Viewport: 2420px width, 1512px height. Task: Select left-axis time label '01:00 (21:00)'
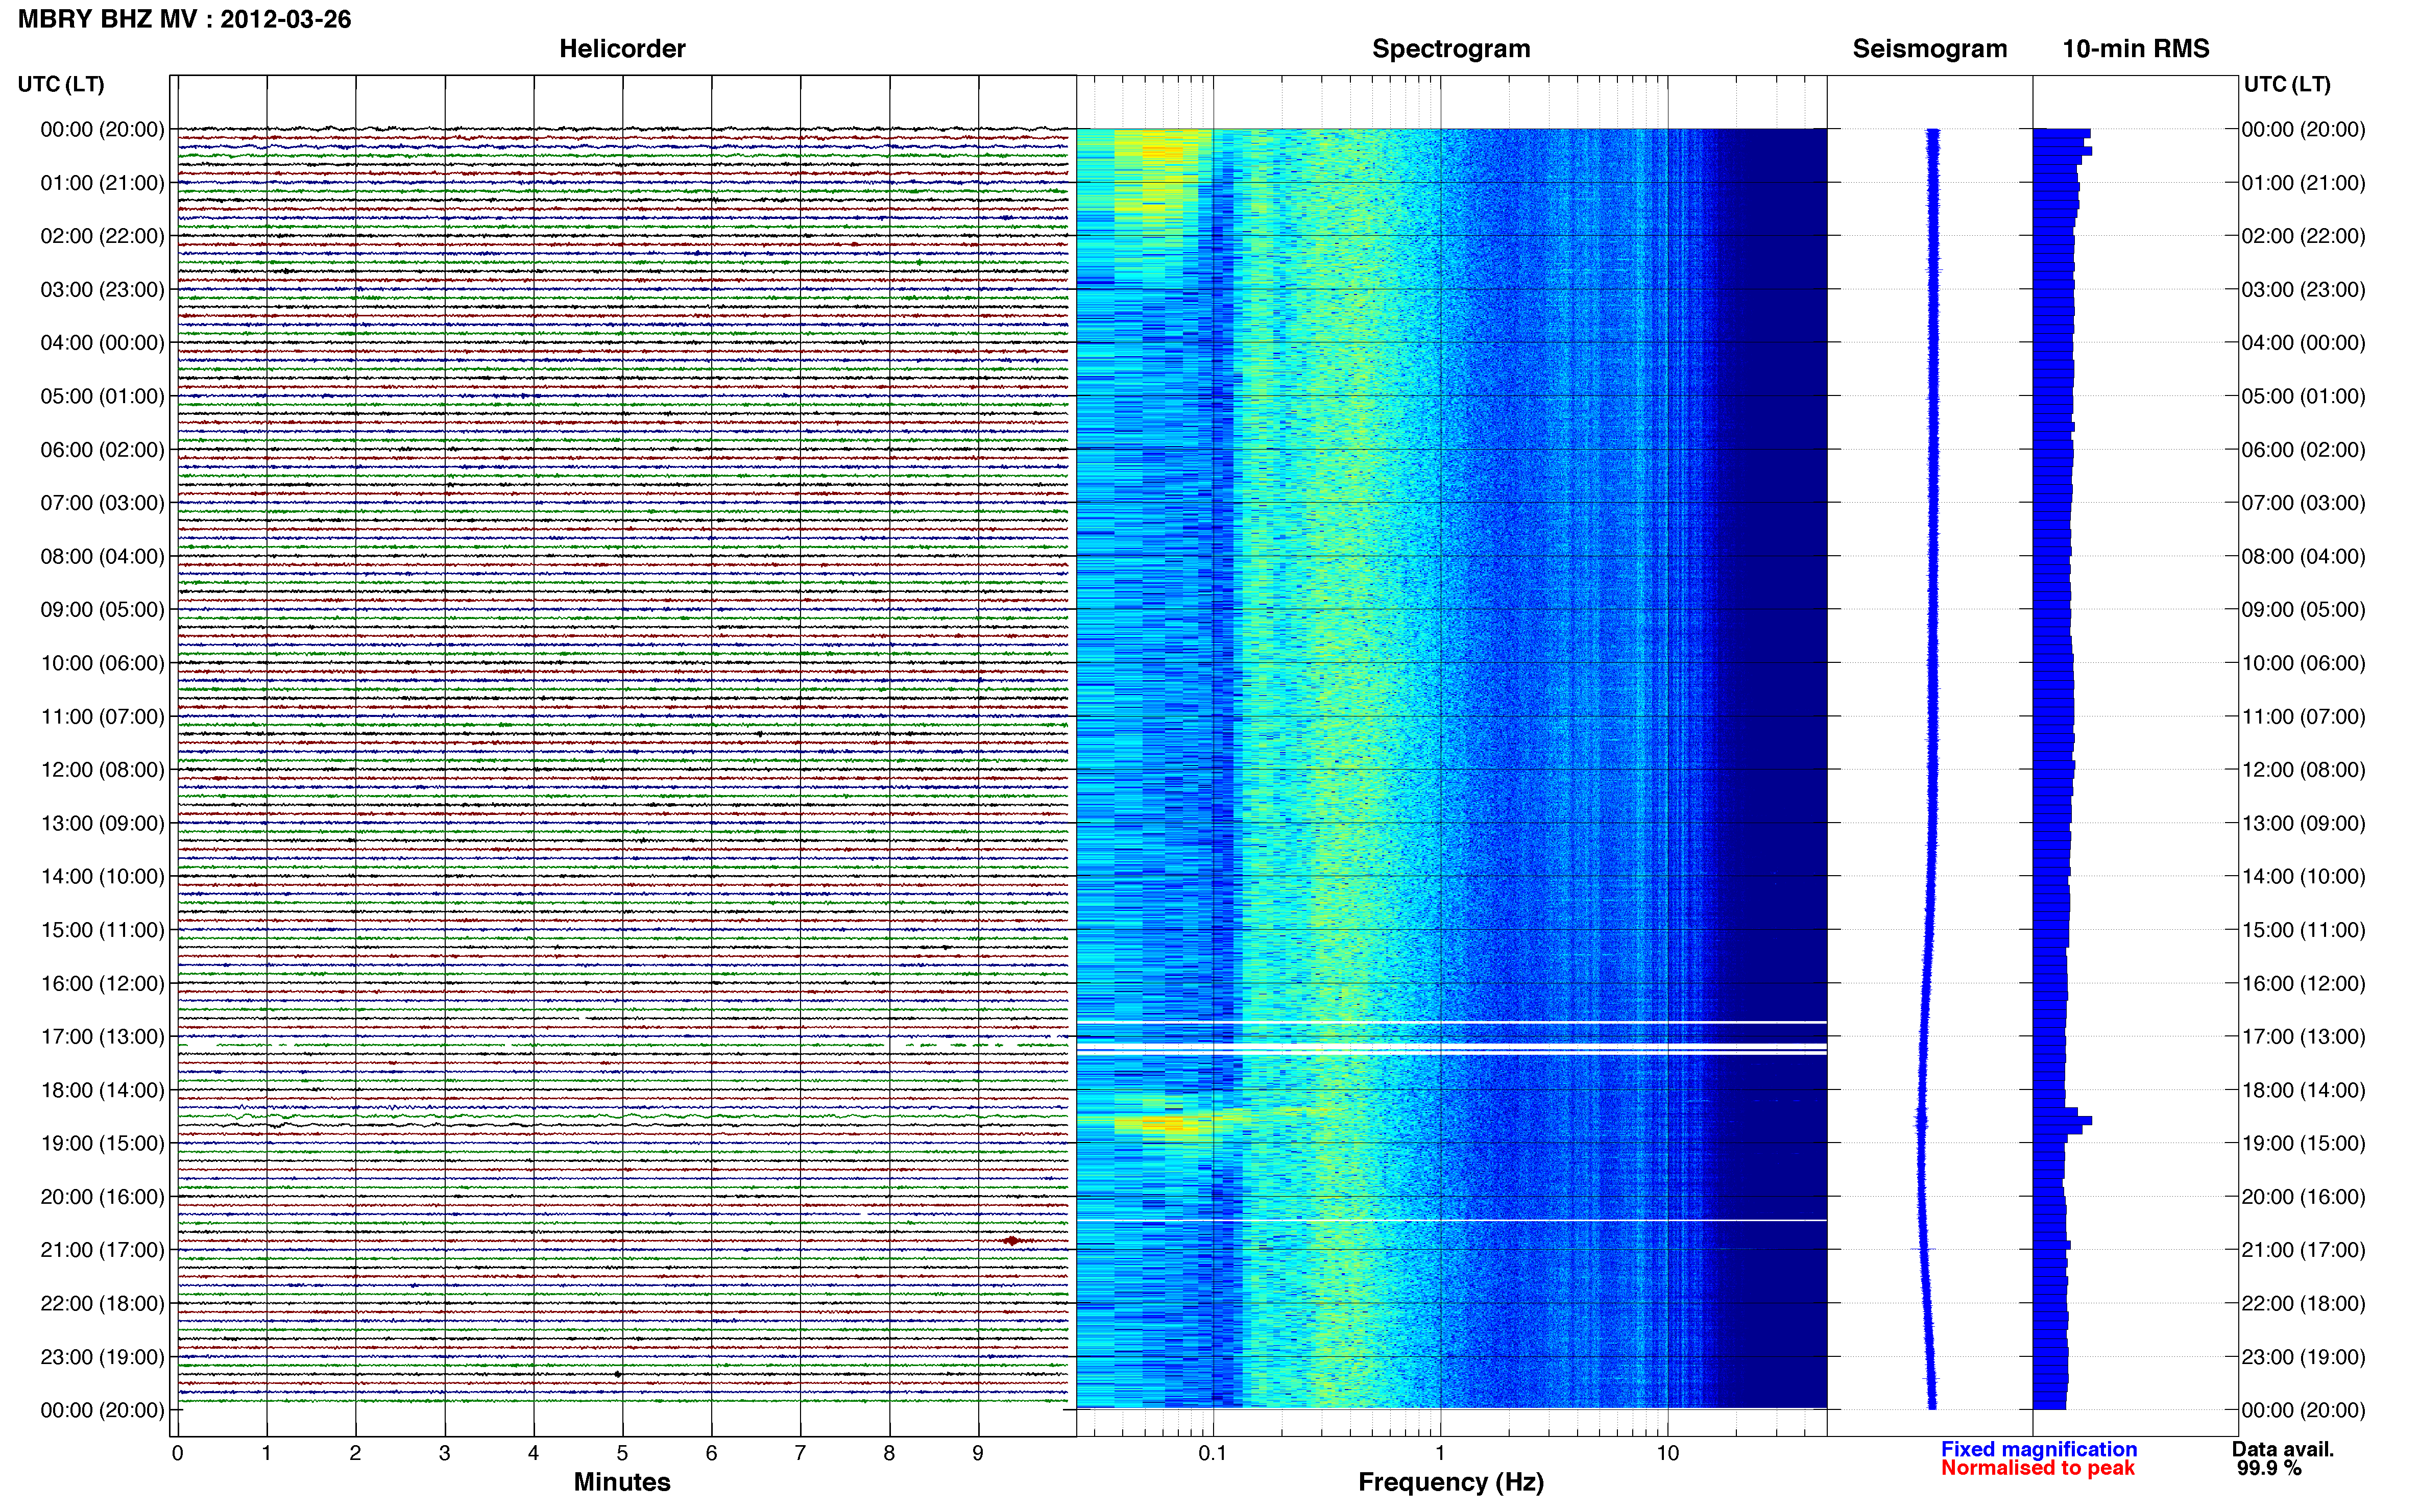click(x=102, y=183)
